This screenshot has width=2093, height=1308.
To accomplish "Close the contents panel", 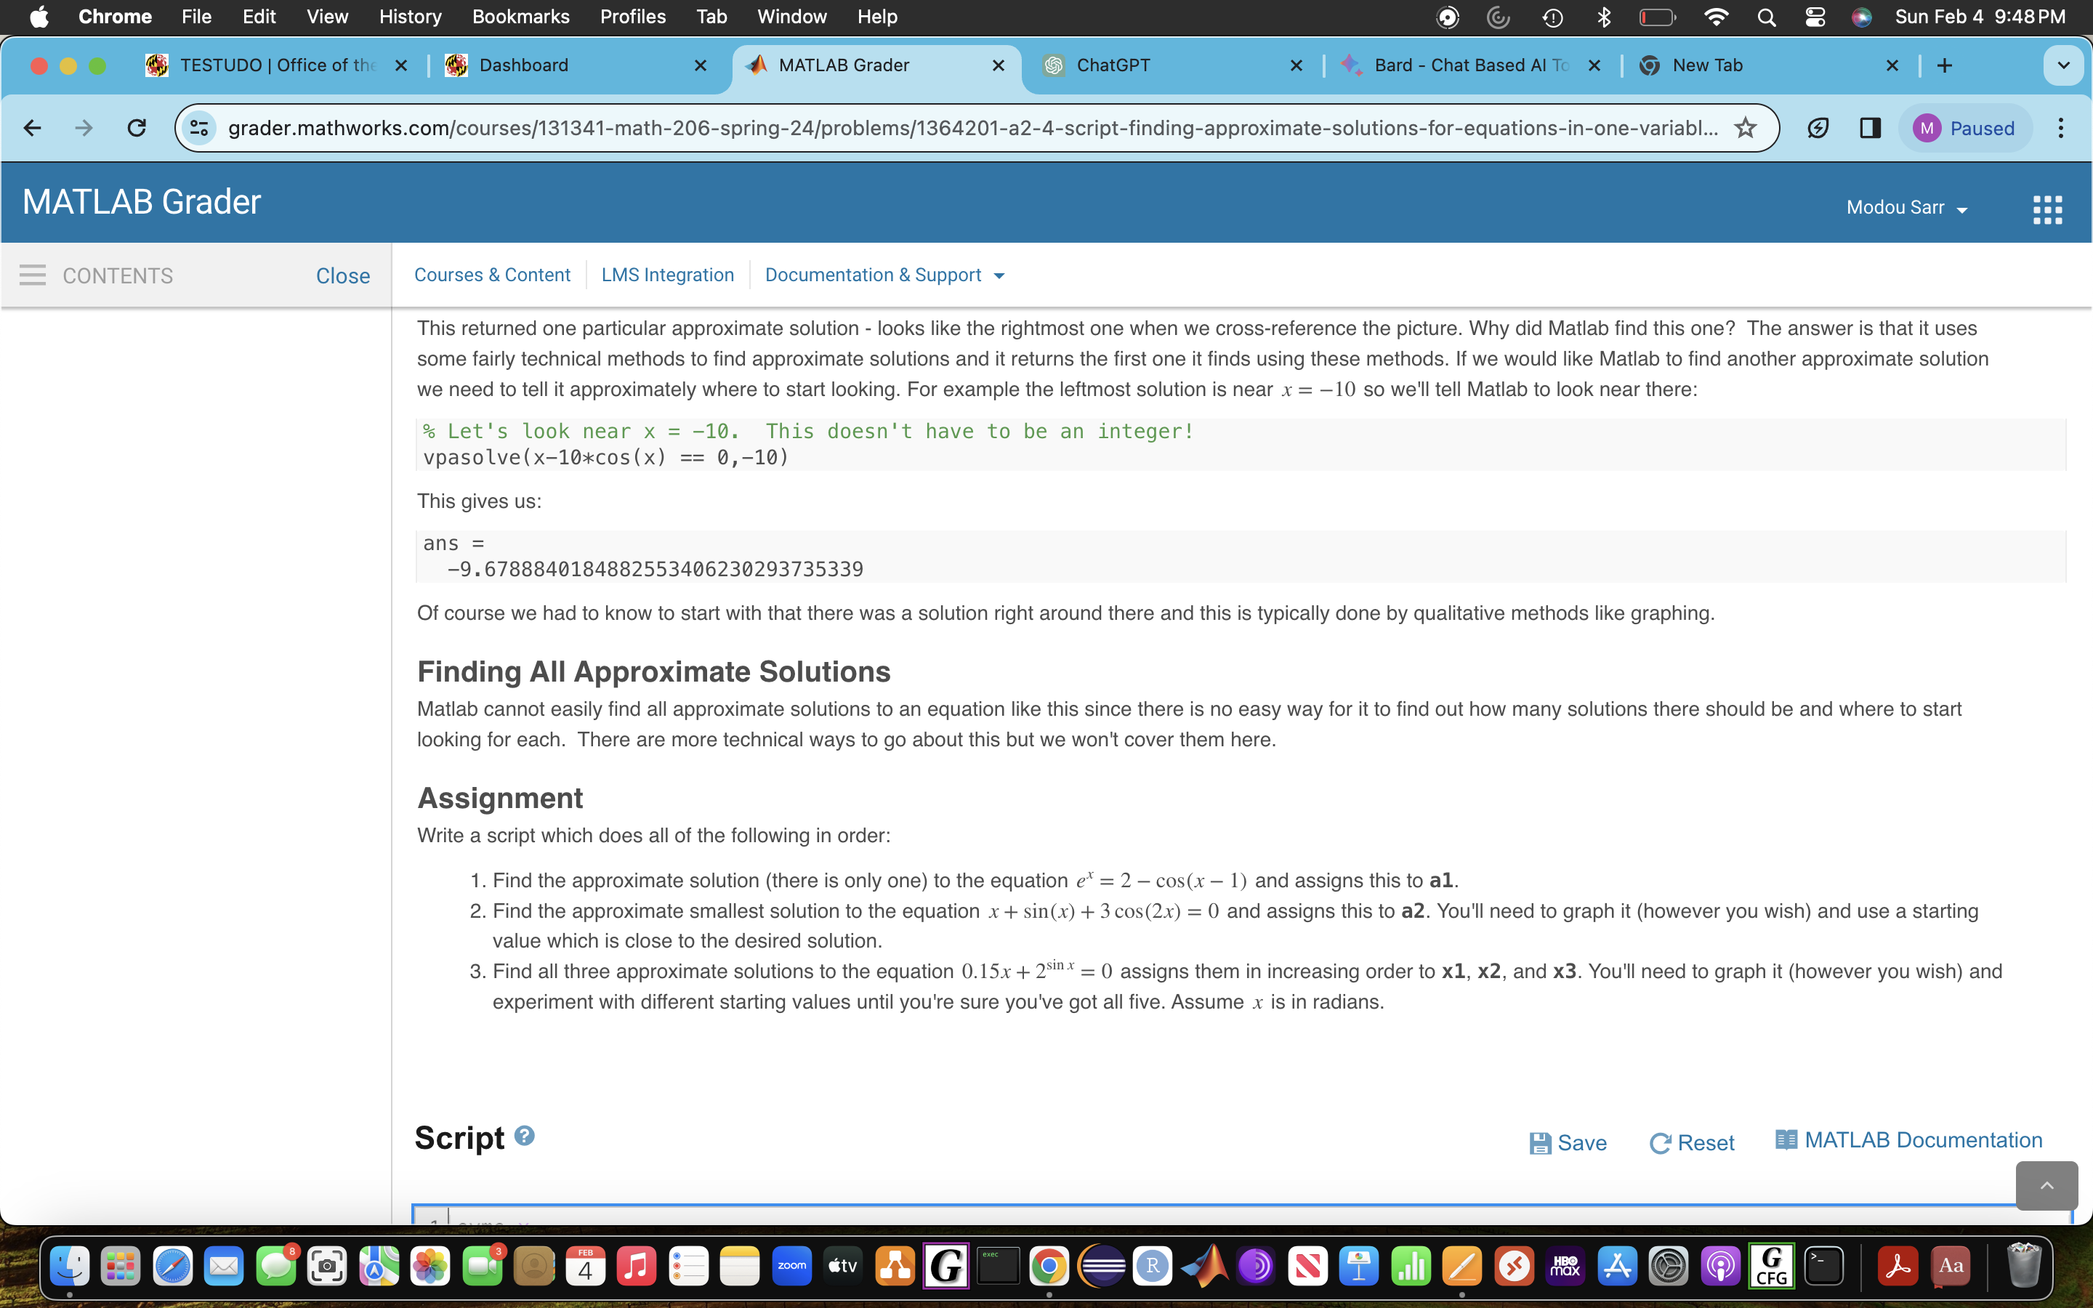I will (342, 275).
